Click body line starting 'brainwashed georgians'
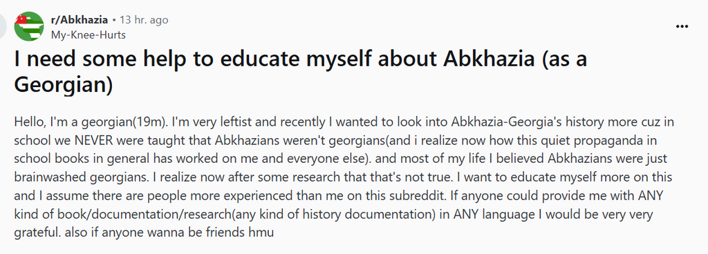The image size is (708, 254). pyautogui.click(x=343, y=177)
